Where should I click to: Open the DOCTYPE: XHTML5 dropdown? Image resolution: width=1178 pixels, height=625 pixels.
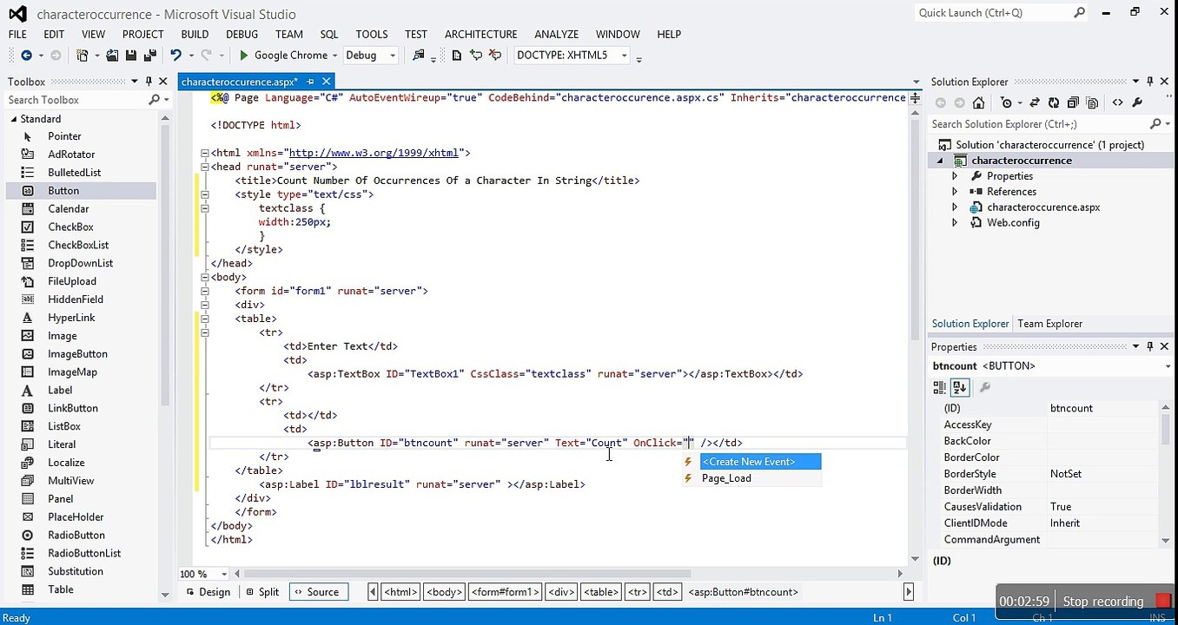[x=624, y=55]
